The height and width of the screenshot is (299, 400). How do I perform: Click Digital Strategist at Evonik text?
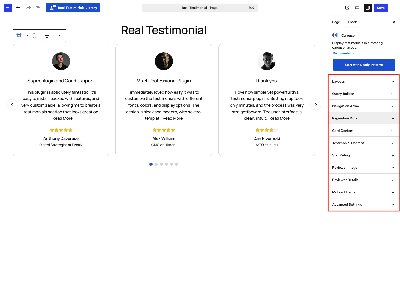pyautogui.click(x=61, y=145)
